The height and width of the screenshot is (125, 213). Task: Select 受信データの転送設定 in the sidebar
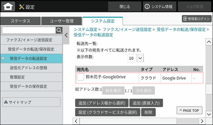[31, 58]
